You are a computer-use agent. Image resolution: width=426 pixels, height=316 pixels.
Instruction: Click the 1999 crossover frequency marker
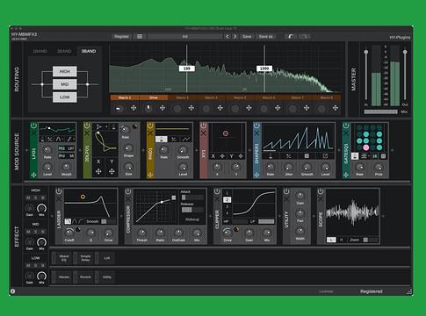click(264, 68)
